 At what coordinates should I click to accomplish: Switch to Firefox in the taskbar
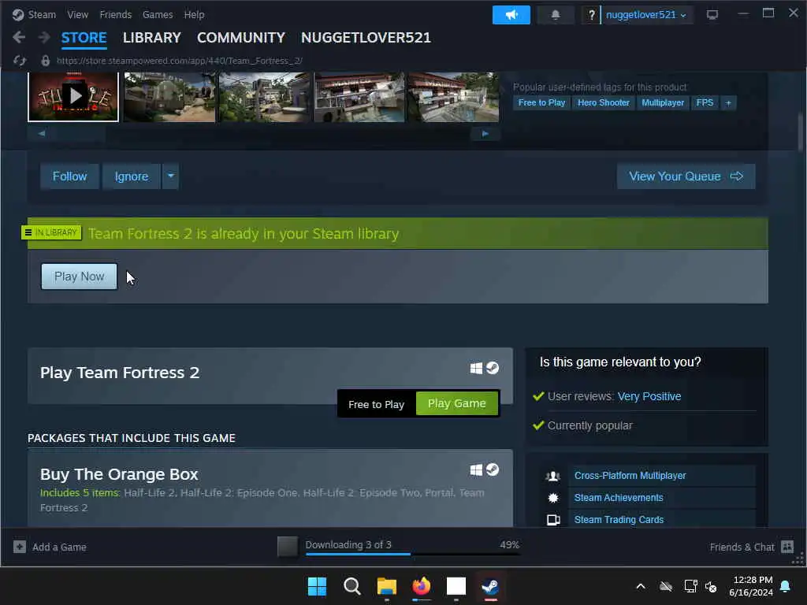(422, 586)
